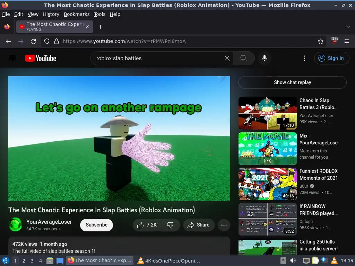Open If RAINBOW FRIENDS played thumbnail
This screenshot has width=355, height=266.
point(268,219)
